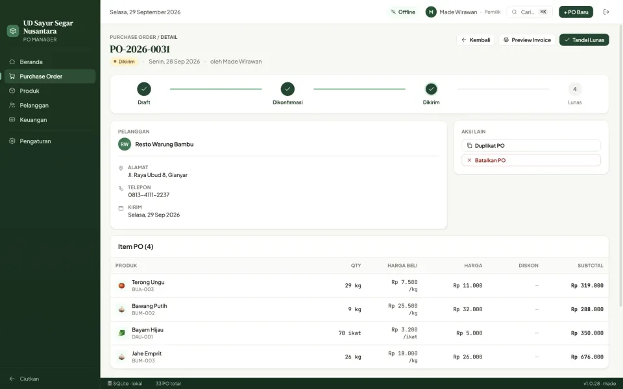This screenshot has width=623, height=389.
Task: Click the Lunas step number 4
Action: coord(574,89)
